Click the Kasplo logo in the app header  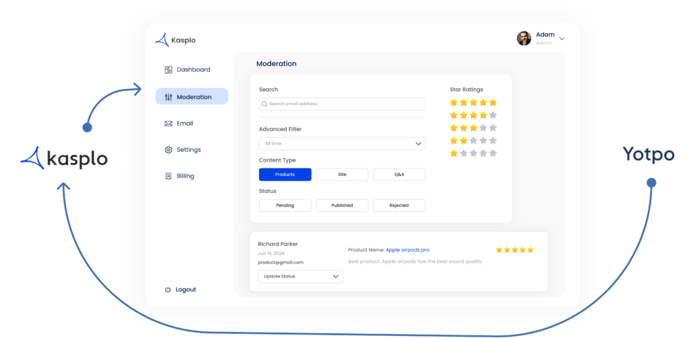coord(175,40)
